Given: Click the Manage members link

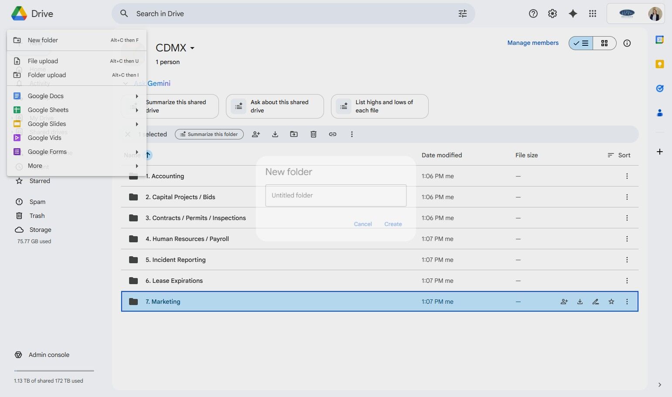Looking at the screenshot, I should [532, 43].
